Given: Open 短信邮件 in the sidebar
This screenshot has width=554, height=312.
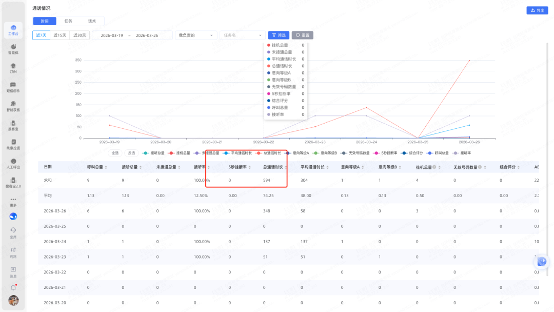Looking at the screenshot, I should tap(13, 87).
